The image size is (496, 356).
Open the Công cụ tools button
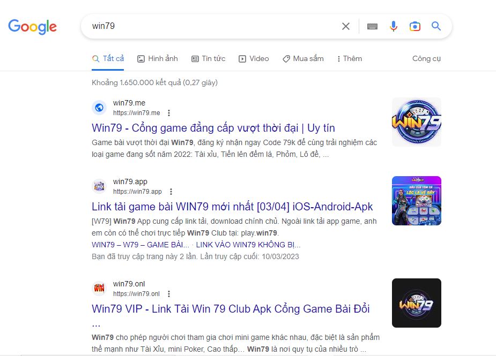pyautogui.click(x=426, y=58)
